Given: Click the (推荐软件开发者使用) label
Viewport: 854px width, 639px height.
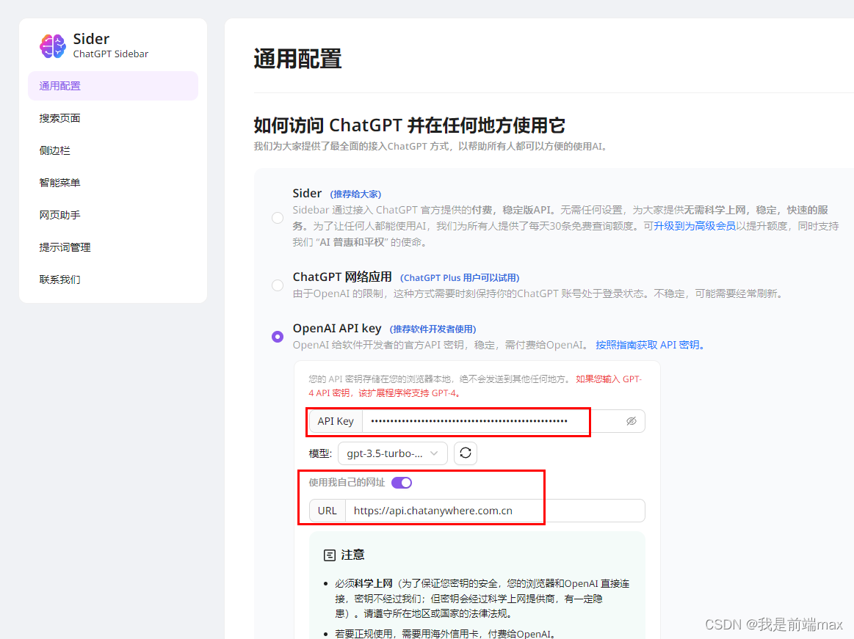Looking at the screenshot, I should point(433,329).
